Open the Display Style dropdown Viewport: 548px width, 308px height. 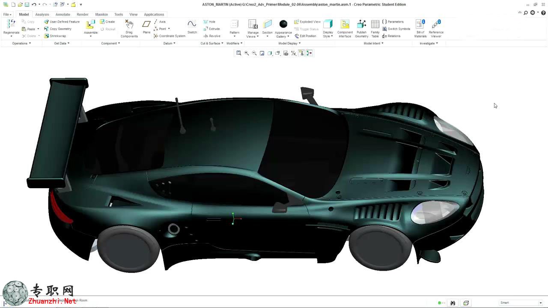[x=328, y=34]
